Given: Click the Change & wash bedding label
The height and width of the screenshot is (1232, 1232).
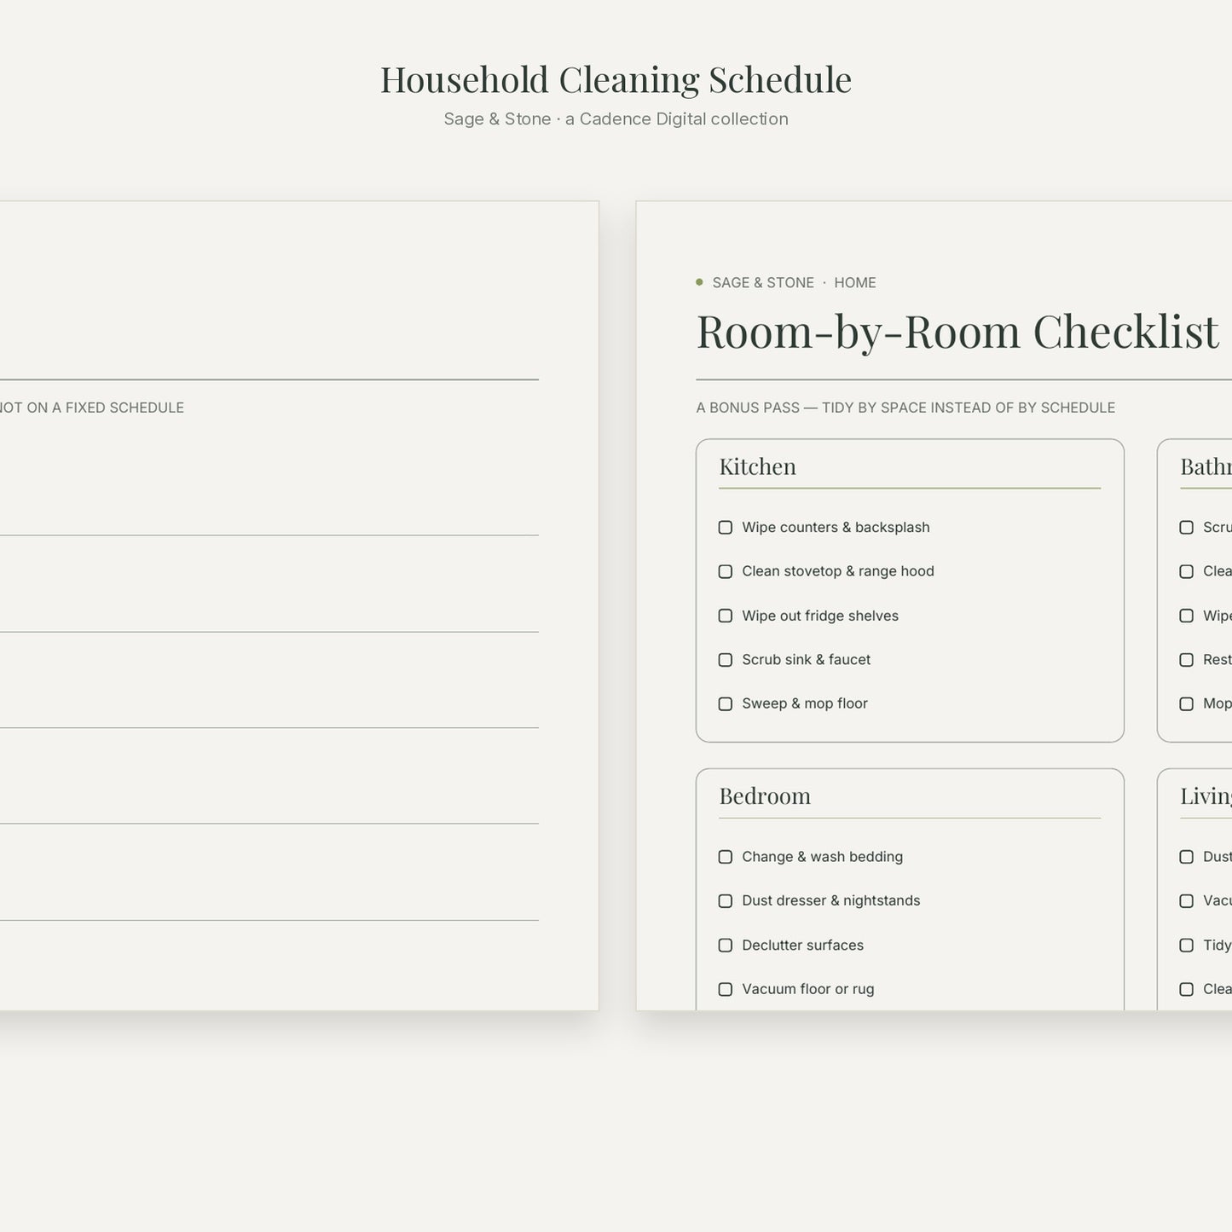Looking at the screenshot, I should 823,857.
